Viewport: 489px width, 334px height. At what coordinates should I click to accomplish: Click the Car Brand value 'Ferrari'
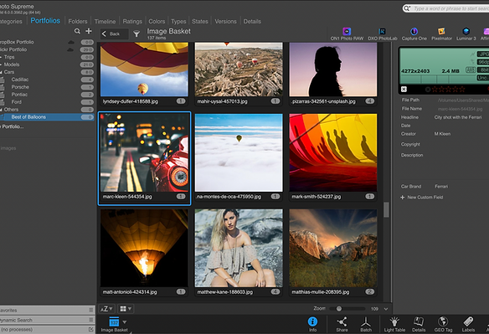[441, 187]
